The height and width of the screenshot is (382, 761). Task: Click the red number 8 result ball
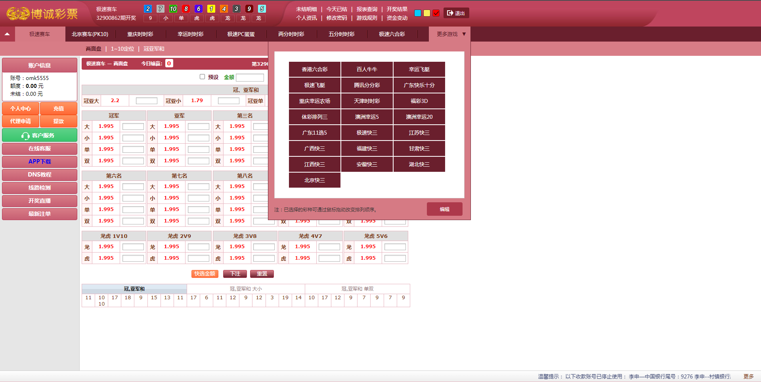point(186,9)
